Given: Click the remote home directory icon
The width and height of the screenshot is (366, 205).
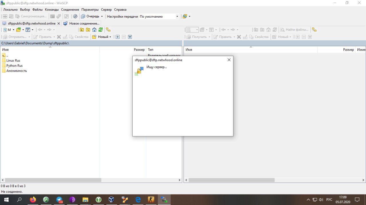Looking at the screenshot, I should point(268,30).
